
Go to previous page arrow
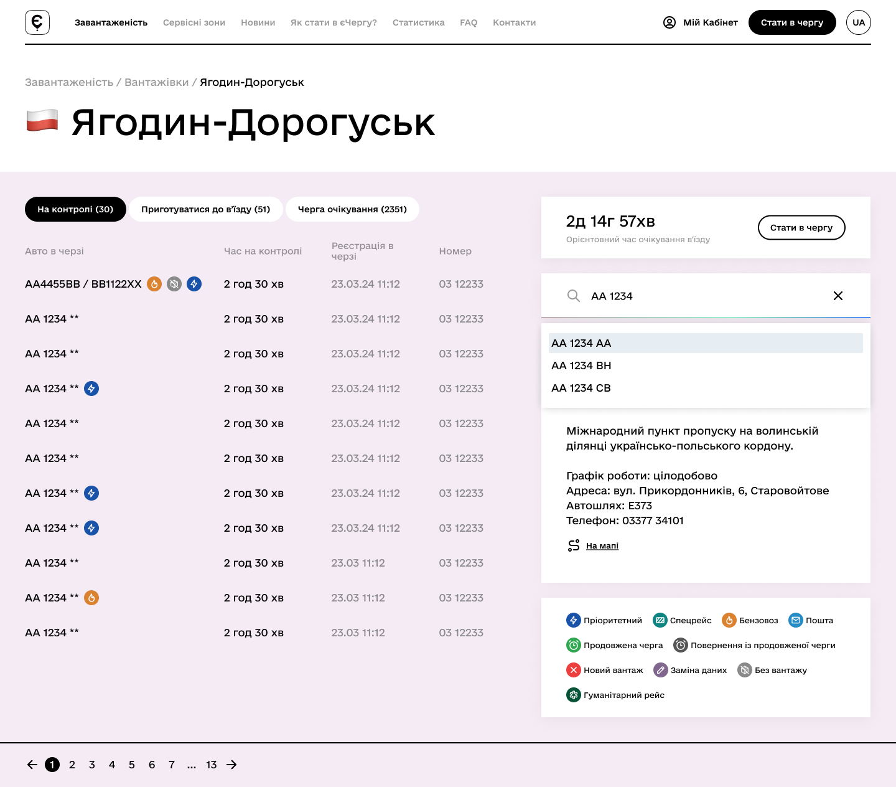pos(32,765)
